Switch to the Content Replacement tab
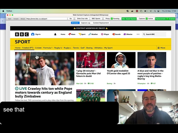Viewport: 178px width, 133px height. [101, 23]
